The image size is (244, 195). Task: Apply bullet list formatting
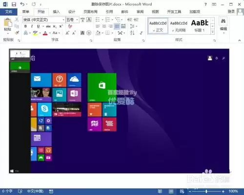coord(98,20)
